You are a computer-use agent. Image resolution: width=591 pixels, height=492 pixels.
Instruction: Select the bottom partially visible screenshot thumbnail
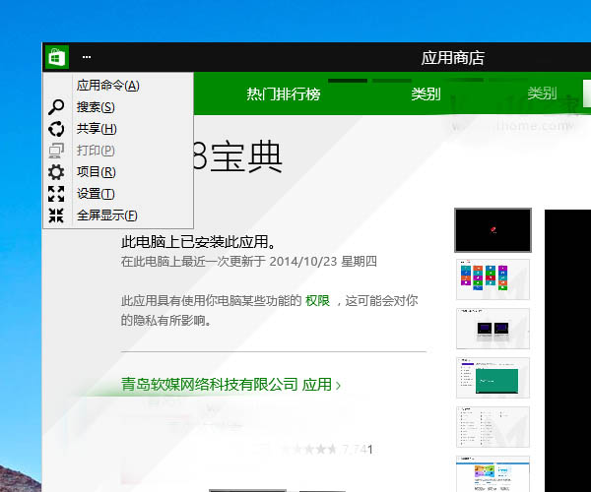click(492, 474)
